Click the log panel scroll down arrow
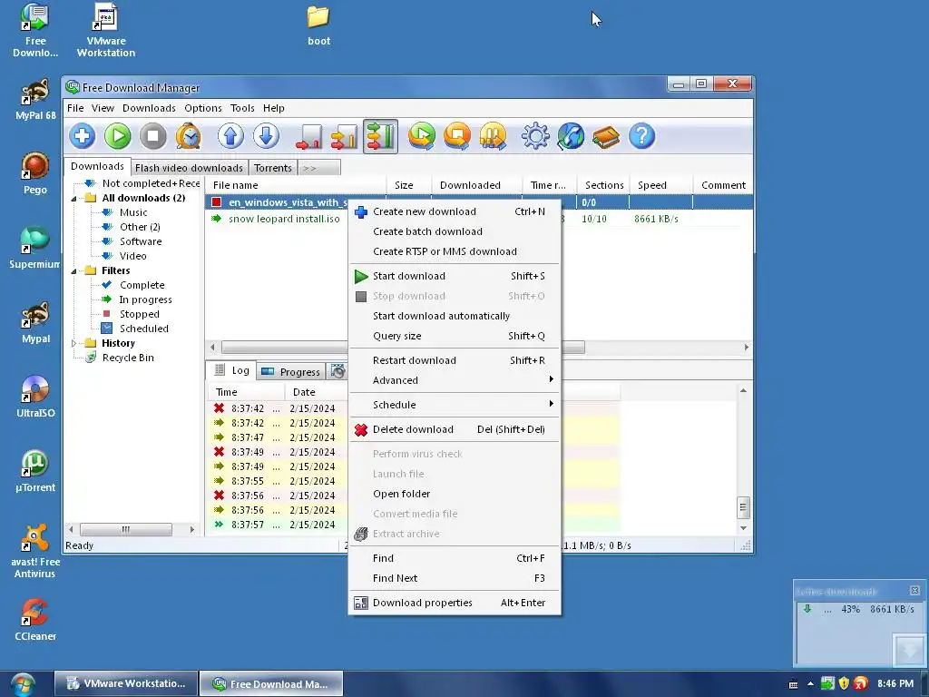The image size is (929, 697). (x=743, y=527)
